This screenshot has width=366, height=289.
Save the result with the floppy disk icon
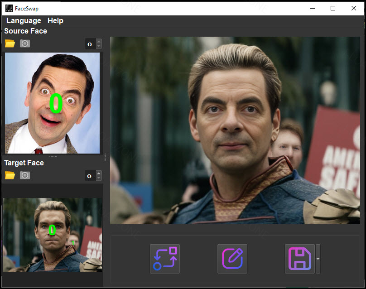pyautogui.click(x=300, y=259)
